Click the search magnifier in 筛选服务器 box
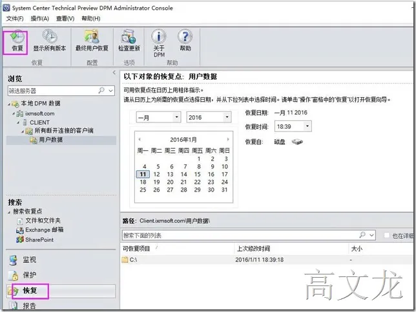 101,91
